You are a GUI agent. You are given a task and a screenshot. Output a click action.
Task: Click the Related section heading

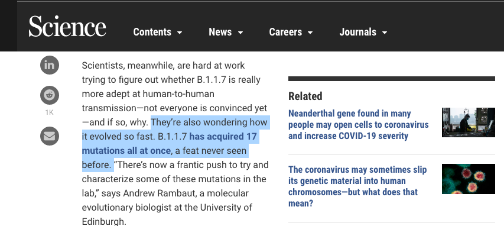coord(305,96)
